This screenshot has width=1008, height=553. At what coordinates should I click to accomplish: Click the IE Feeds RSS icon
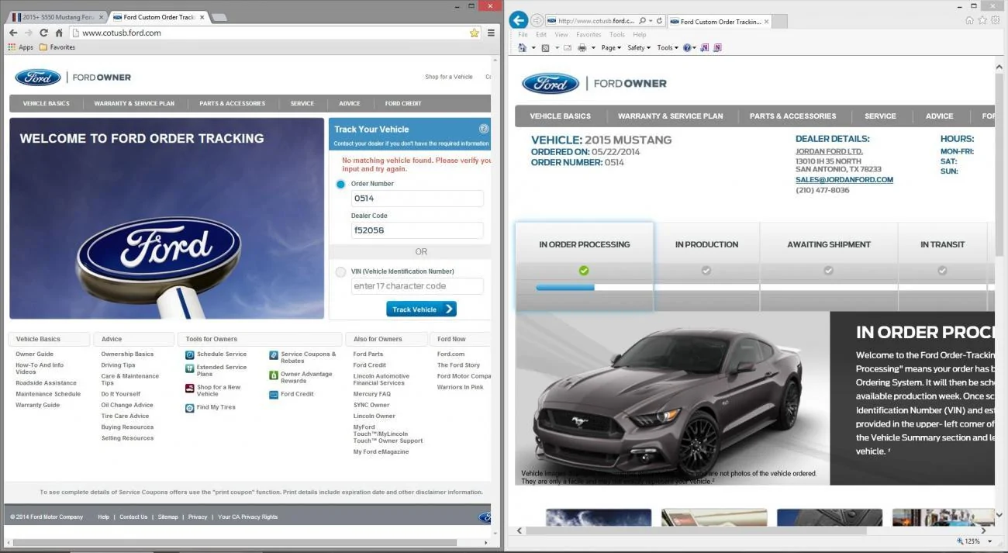click(546, 47)
